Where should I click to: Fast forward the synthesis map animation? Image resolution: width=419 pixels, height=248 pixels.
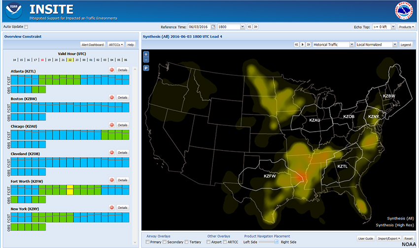(309, 45)
